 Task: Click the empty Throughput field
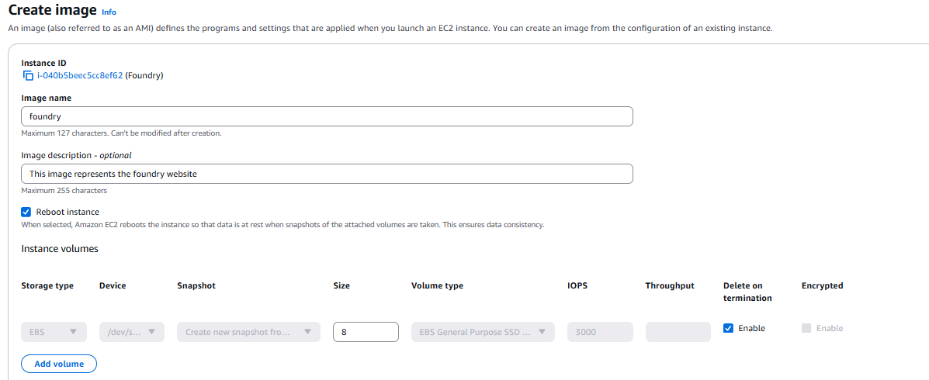click(678, 332)
